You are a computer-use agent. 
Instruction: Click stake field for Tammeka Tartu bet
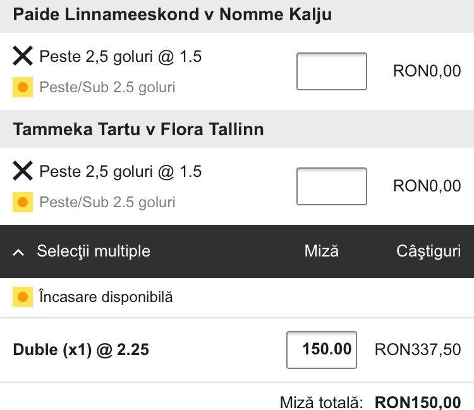[332, 186]
